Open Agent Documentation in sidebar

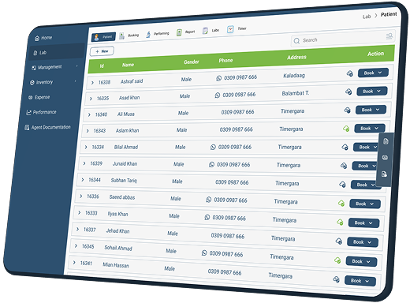pos(47,128)
